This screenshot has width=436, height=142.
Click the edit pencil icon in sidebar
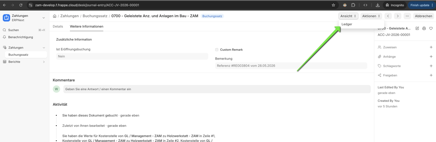[417, 28]
